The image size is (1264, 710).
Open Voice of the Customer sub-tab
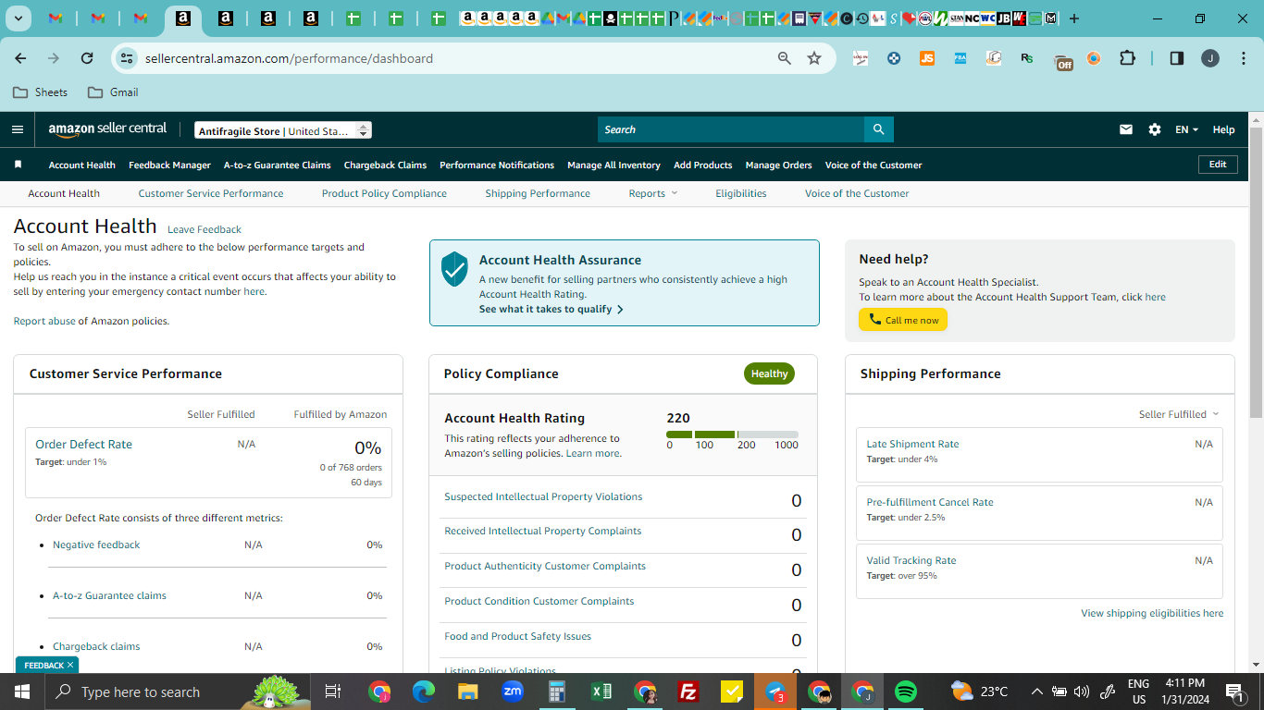pyautogui.click(x=857, y=193)
